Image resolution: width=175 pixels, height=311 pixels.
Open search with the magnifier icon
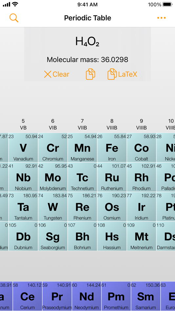point(14,18)
